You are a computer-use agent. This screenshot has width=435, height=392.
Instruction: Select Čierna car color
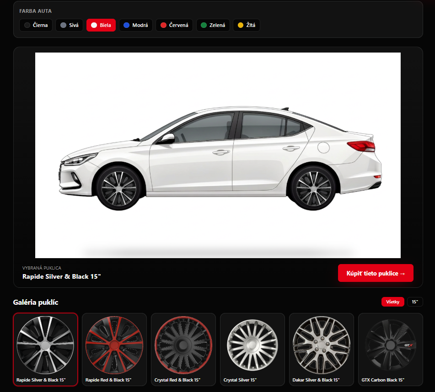[36, 25]
